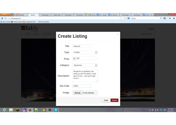Screen dimensions: 176x125
Task: Dismiss the Create Listing dialog with X
Action: [x=118, y=34]
